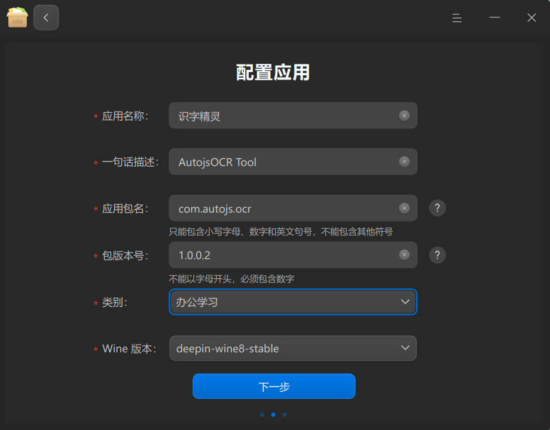Edit the AutojsOCR Tool description field
The height and width of the screenshot is (430, 550).
pos(293,162)
